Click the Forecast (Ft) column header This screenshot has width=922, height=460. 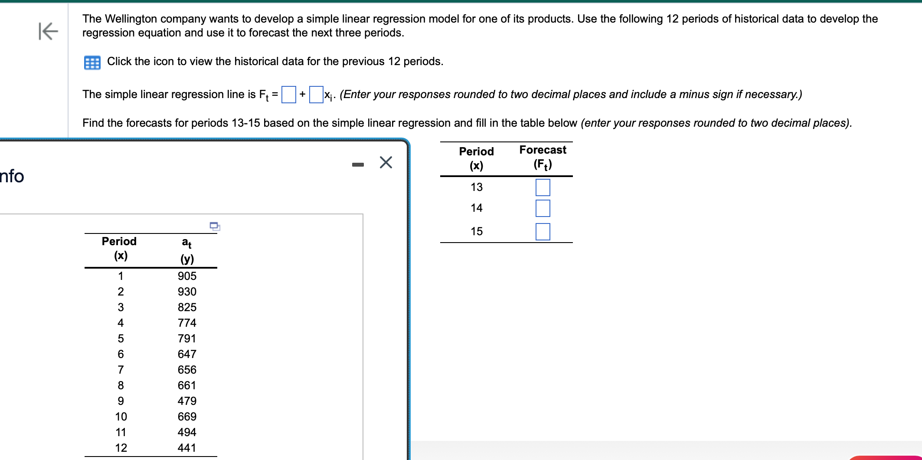coord(542,157)
